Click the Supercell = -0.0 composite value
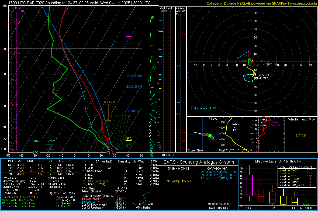 66,197
